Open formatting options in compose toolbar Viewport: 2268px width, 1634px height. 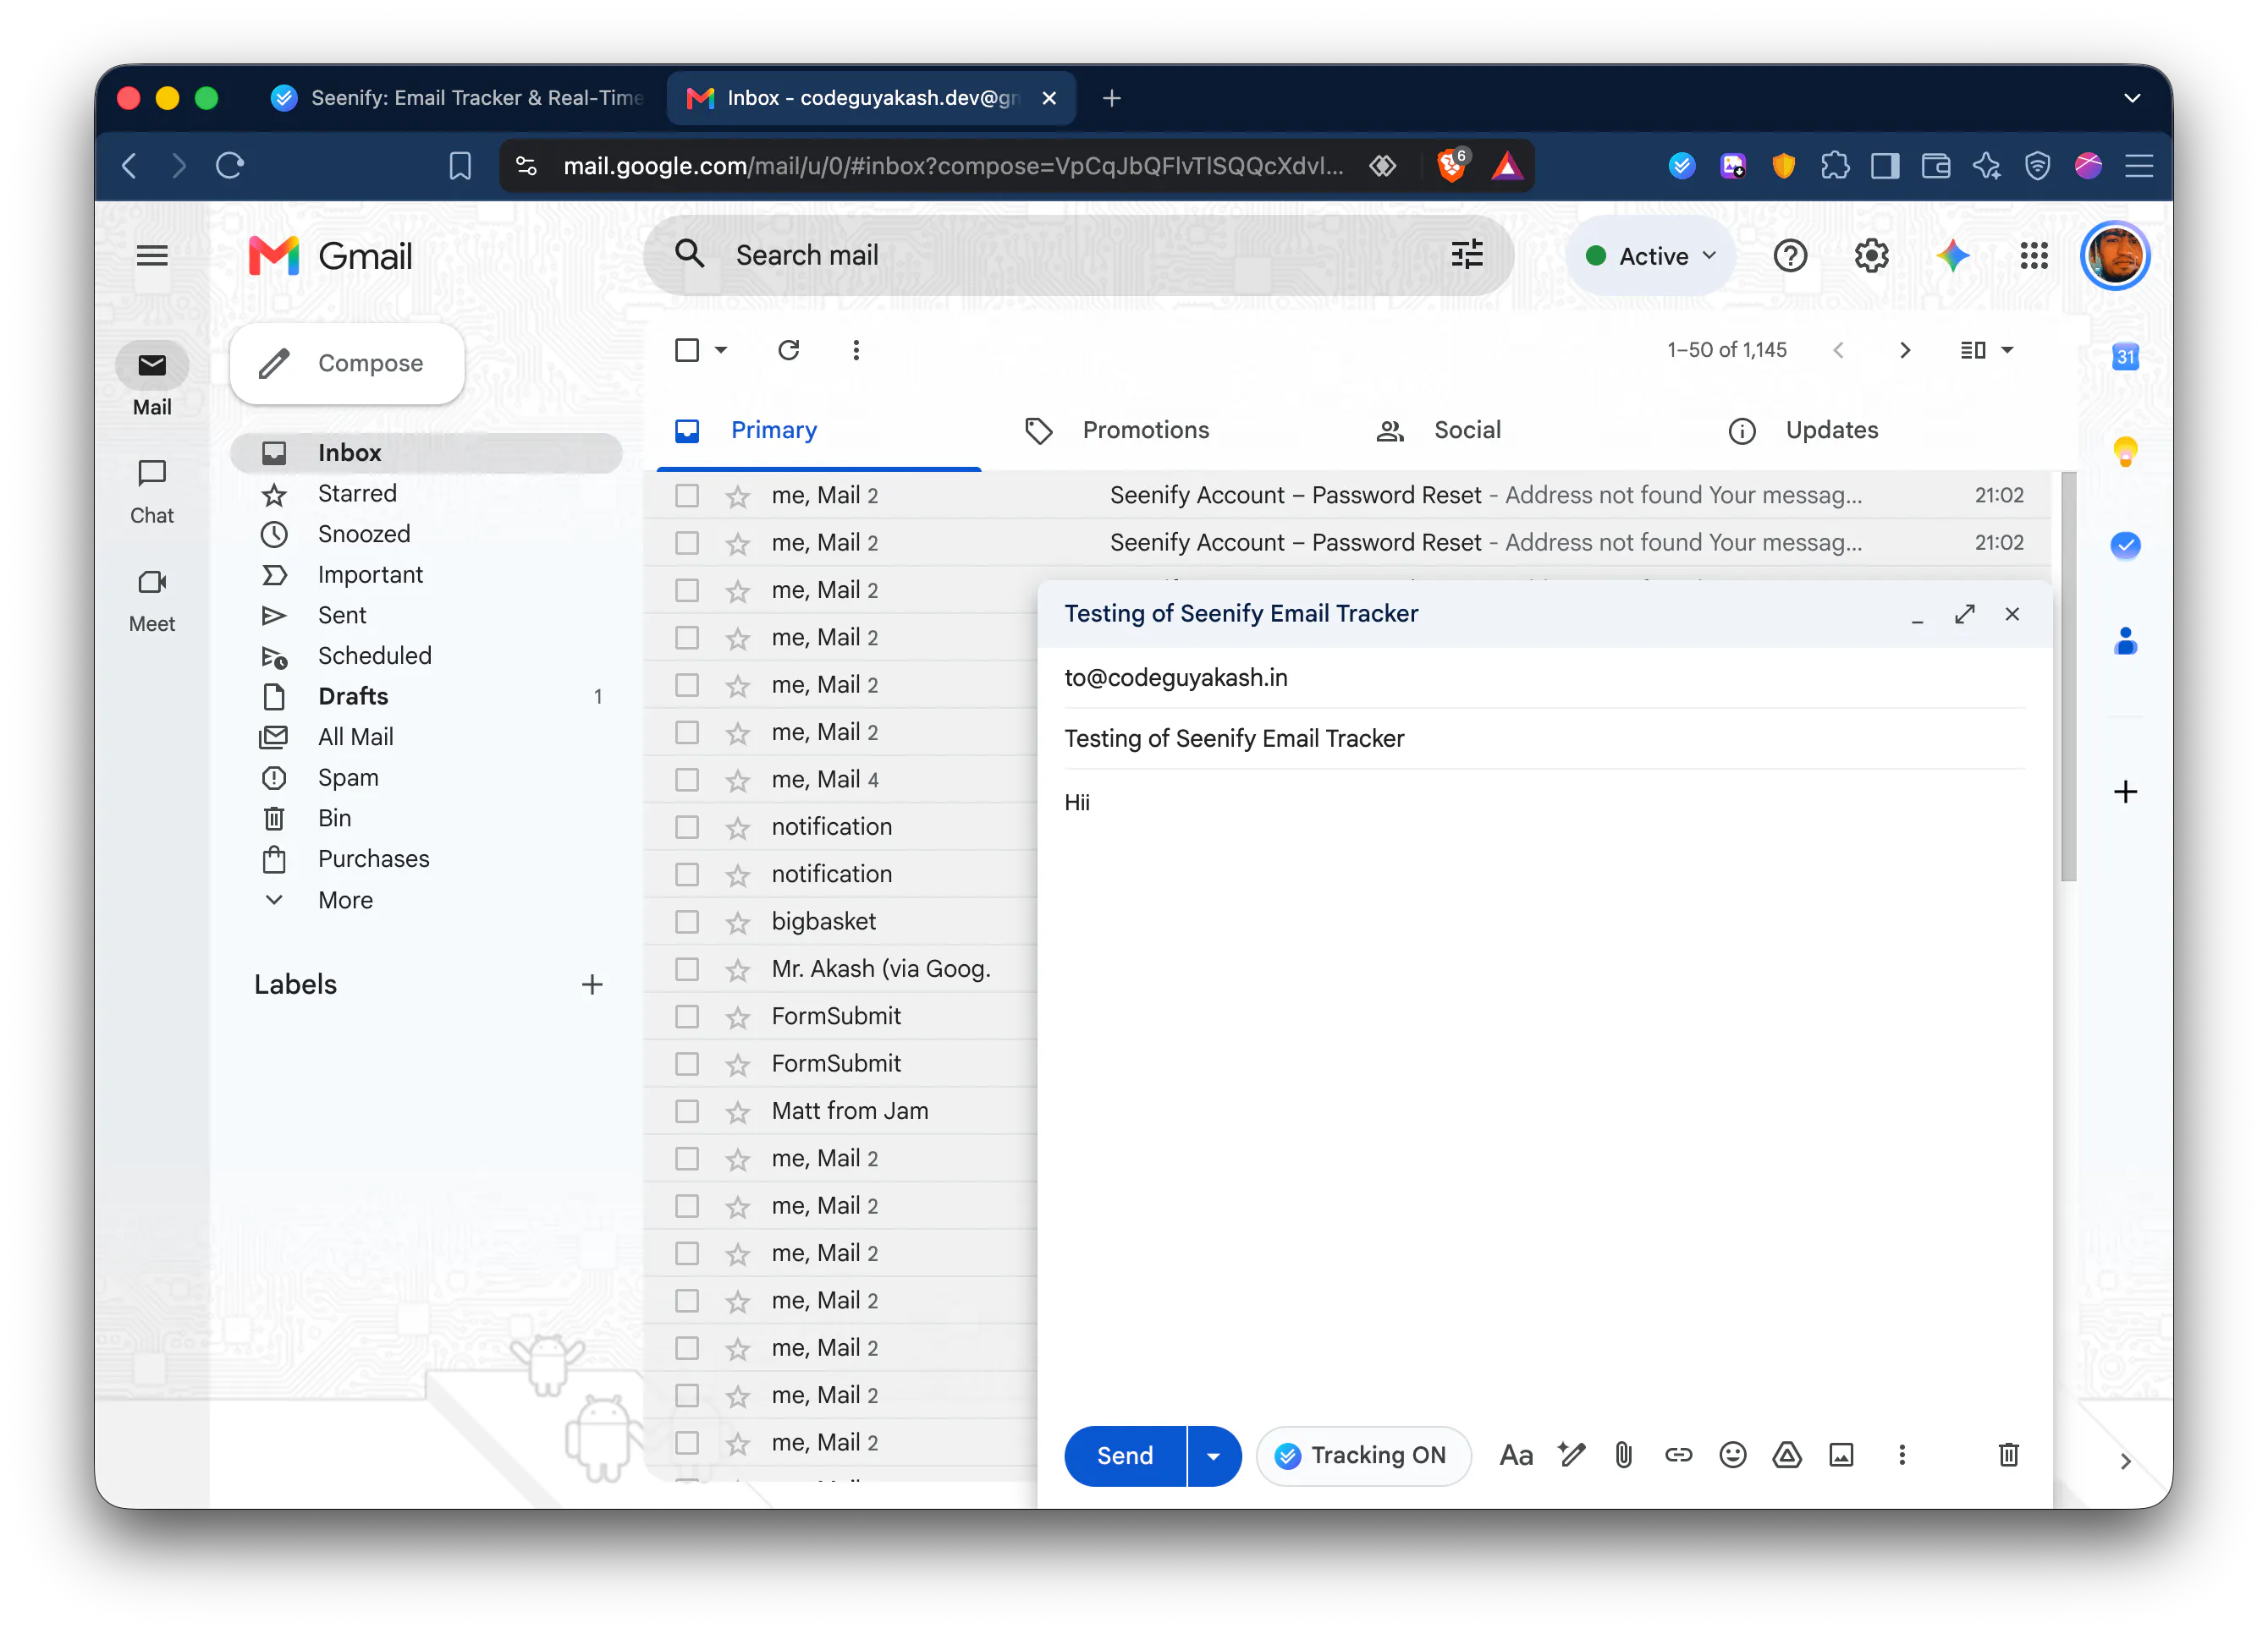click(1515, 1455)
